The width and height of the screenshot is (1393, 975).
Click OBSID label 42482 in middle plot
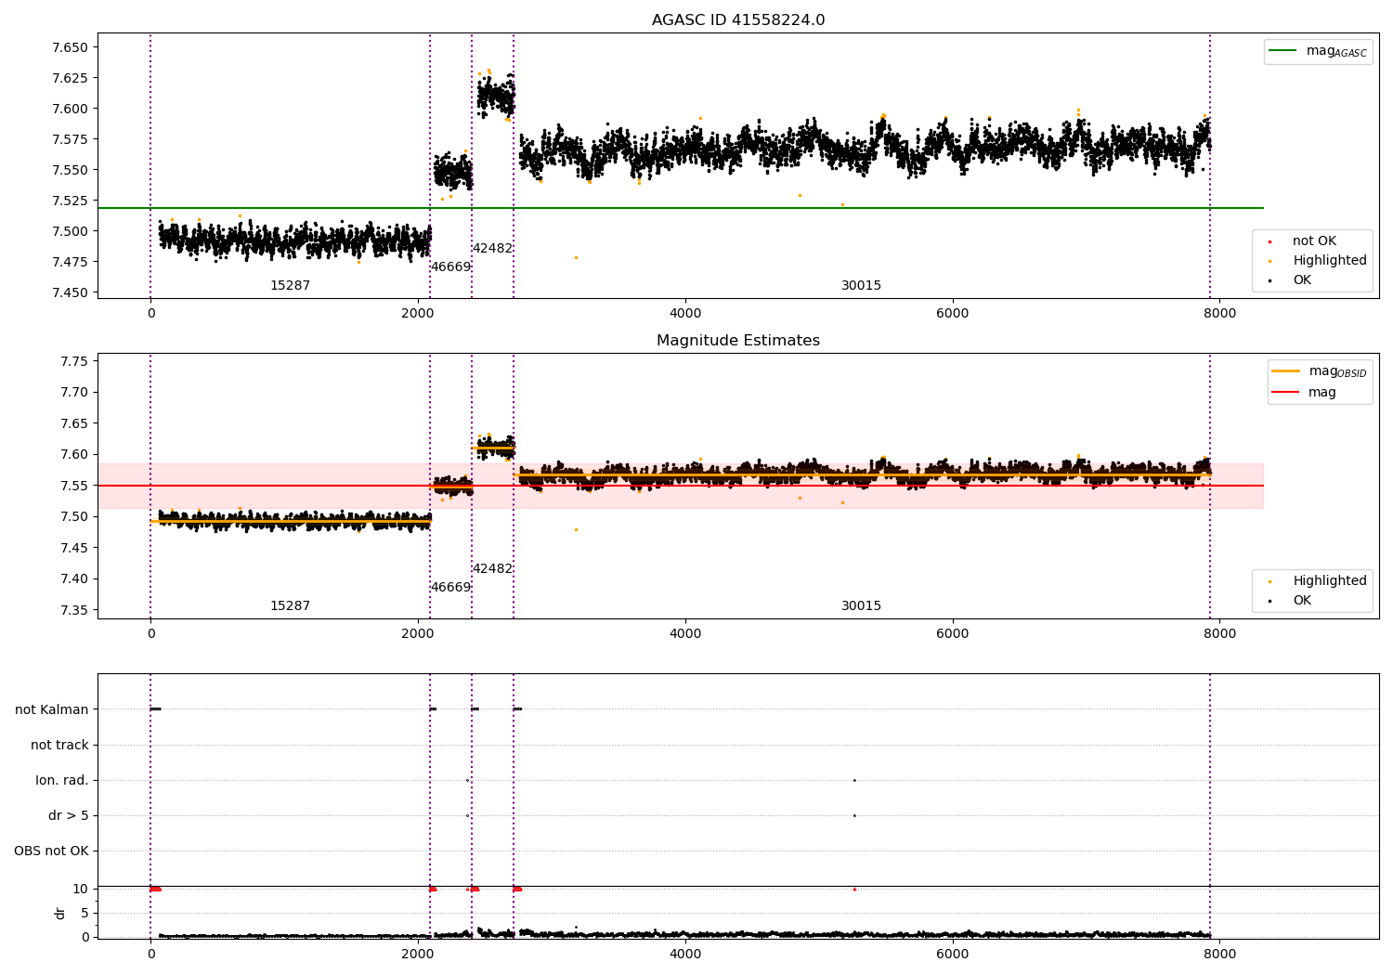point(492,569)
